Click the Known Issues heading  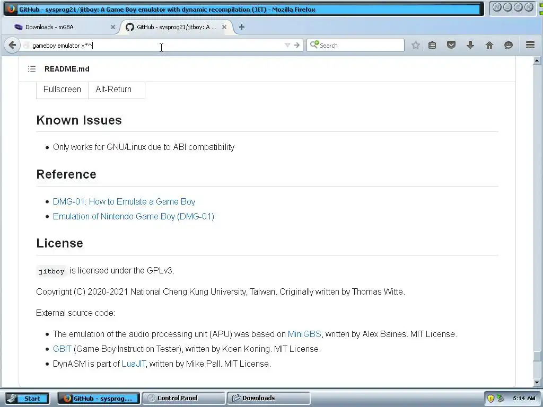click(79, 120)
